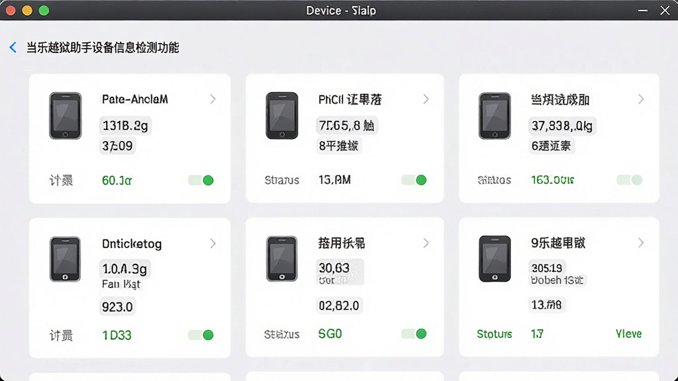The image size is (678, 381).
Task: Click the phone icon on the Vleve card
Action: pos(495,259)
